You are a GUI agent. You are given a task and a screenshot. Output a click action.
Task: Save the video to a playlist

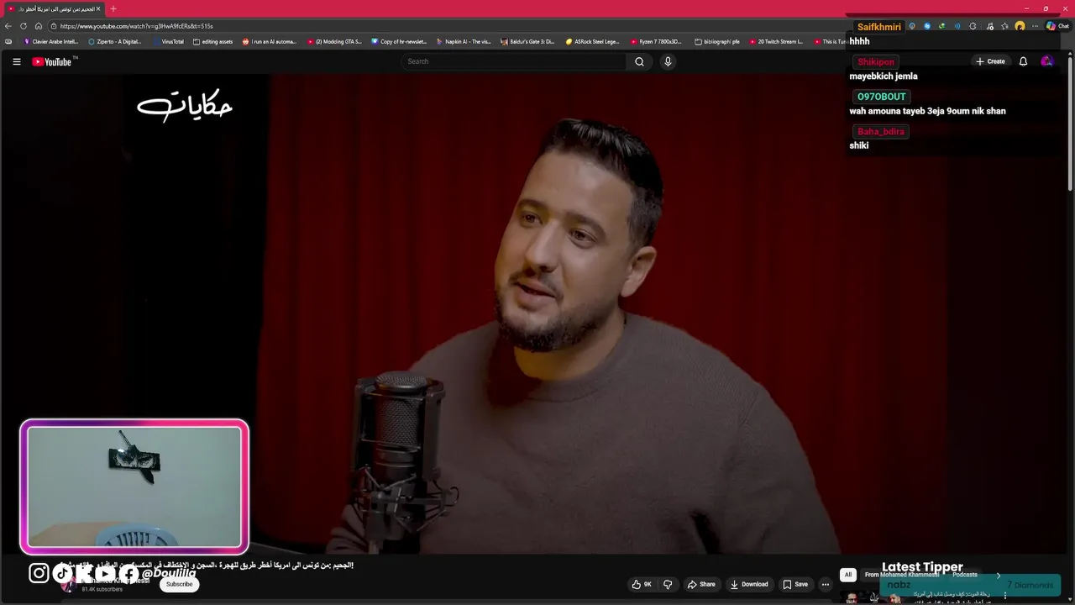tap(795, 584)
